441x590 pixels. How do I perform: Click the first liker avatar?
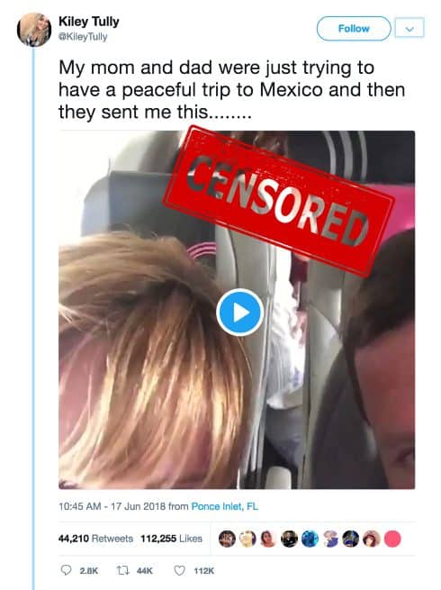[x=227, y=539]
